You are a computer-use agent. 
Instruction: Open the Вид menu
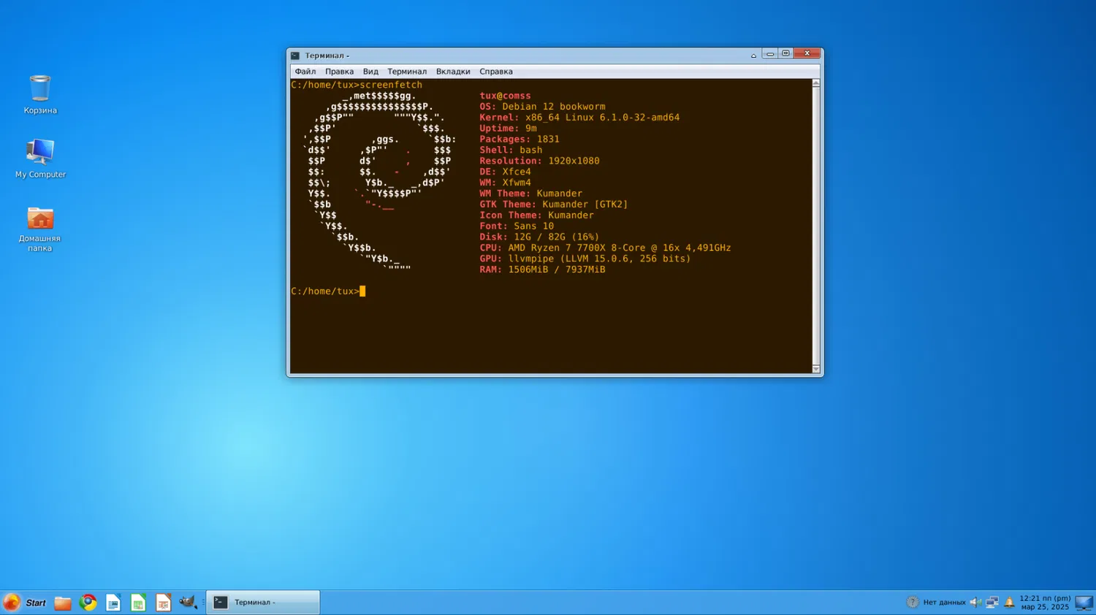point(370,72)
